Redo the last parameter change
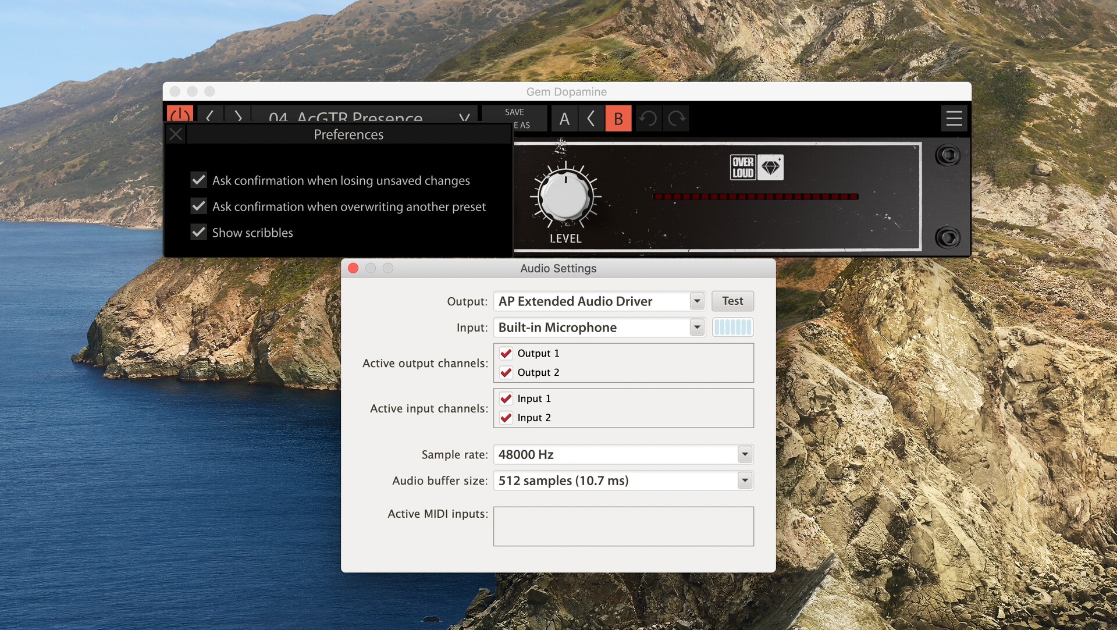 [676, 118]
